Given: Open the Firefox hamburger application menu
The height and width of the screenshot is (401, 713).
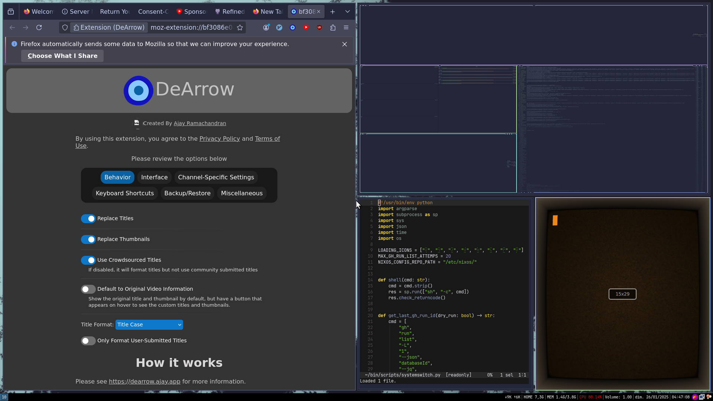Looking at the screenshot, I should pyautogui.click(x=346, y=27).
